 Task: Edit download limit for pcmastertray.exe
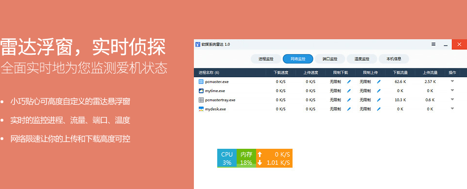point(349,100)
